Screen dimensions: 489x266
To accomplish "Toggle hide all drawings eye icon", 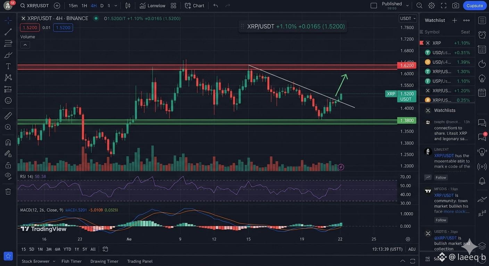I will (x=8, y=176).
